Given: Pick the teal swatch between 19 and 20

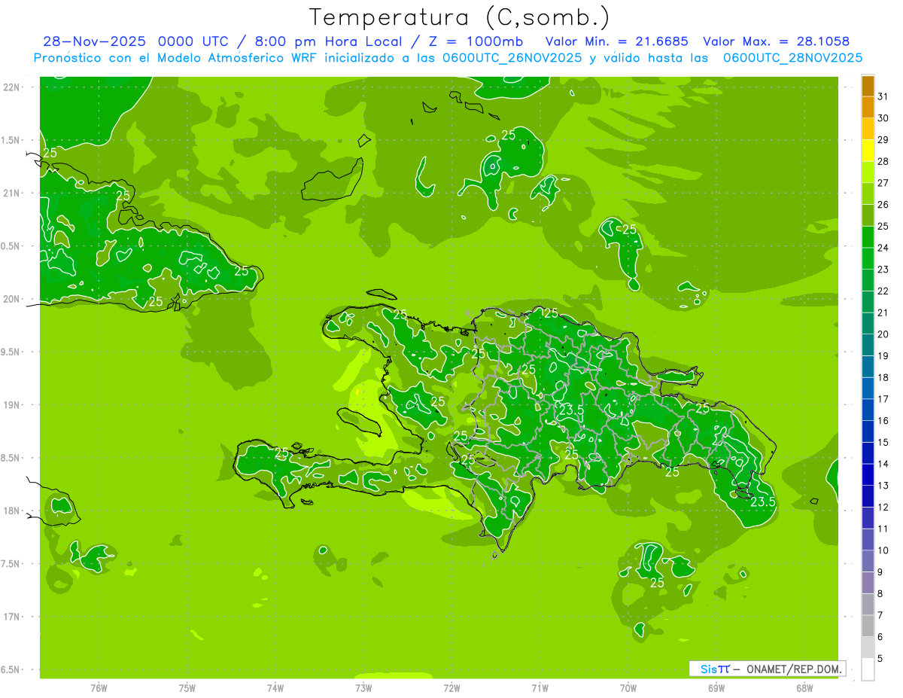Looking at the screenshot, I should (868, 345).
